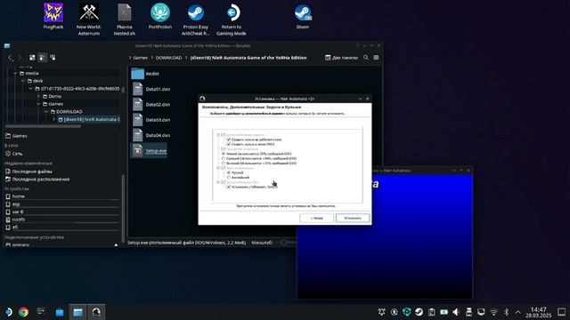Open clock and date in taskbar
The height and width of the screenshot is (320, 570).
point(538,312)
